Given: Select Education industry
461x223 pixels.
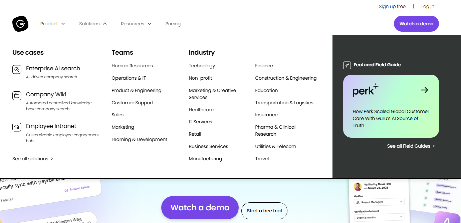Looking at the screenshot, I should click(x=266, y=90).
